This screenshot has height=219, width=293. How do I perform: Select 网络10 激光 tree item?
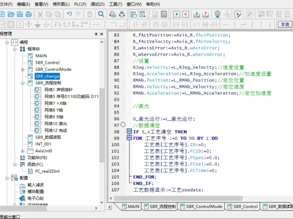56,124
